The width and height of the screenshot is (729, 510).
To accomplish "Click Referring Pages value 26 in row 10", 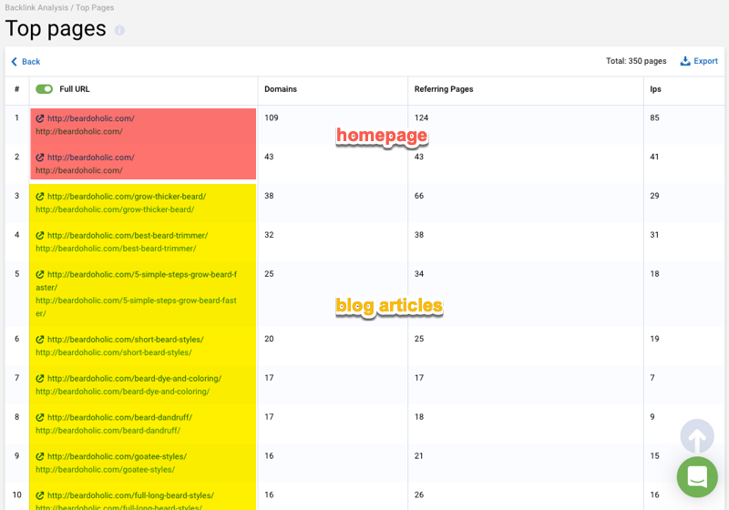I will pos(419,495).
